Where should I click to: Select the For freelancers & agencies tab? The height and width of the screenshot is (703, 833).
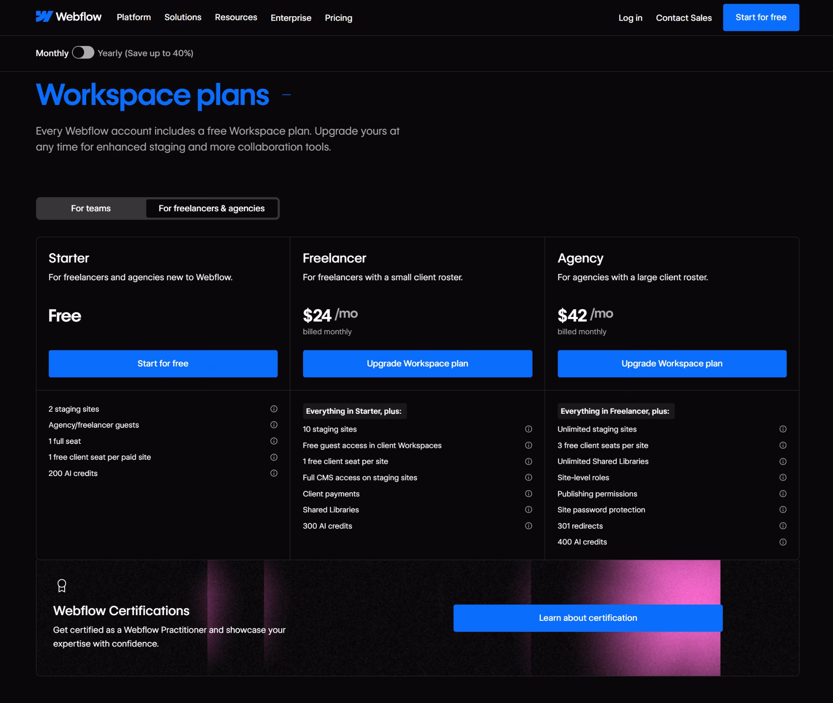tap(212, 208)
